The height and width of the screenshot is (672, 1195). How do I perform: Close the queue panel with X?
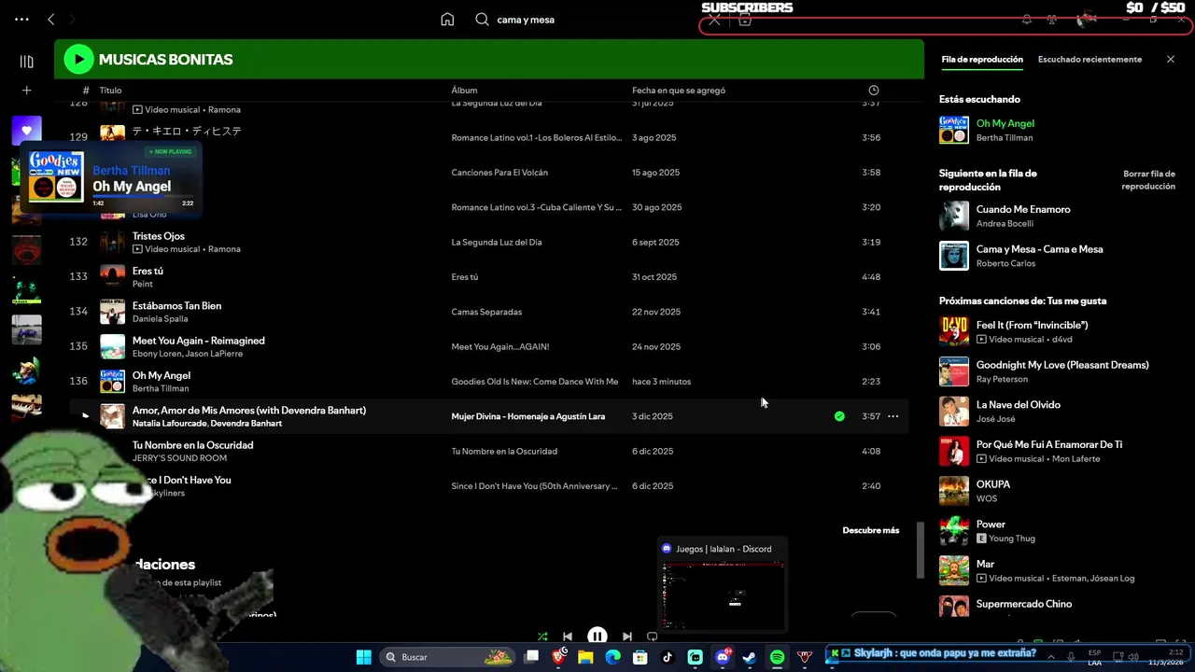1171,60
